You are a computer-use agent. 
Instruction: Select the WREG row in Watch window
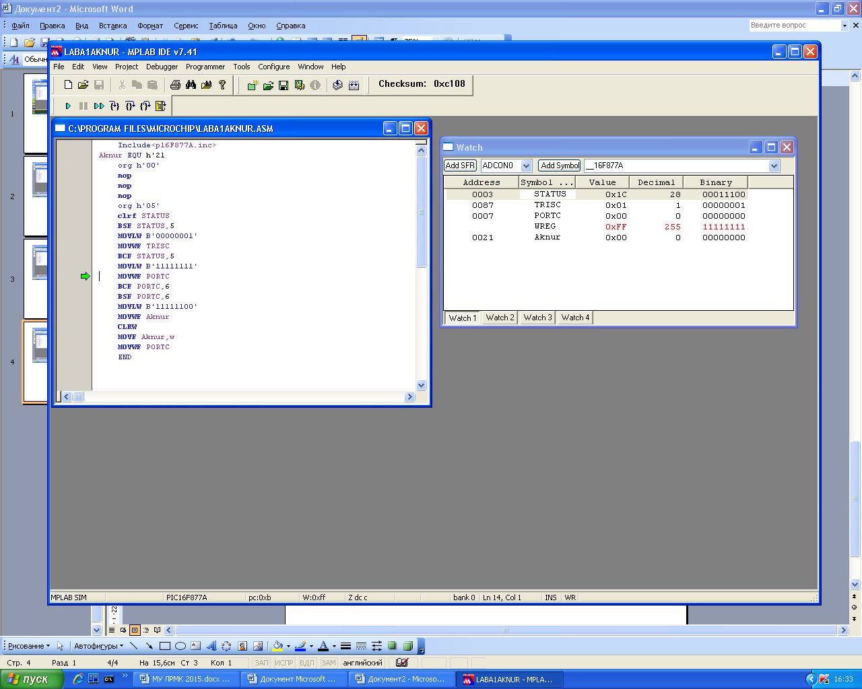[x=596, y=227]
